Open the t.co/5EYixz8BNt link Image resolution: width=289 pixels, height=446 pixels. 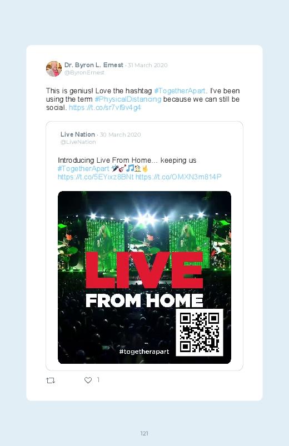pos(96,177)
